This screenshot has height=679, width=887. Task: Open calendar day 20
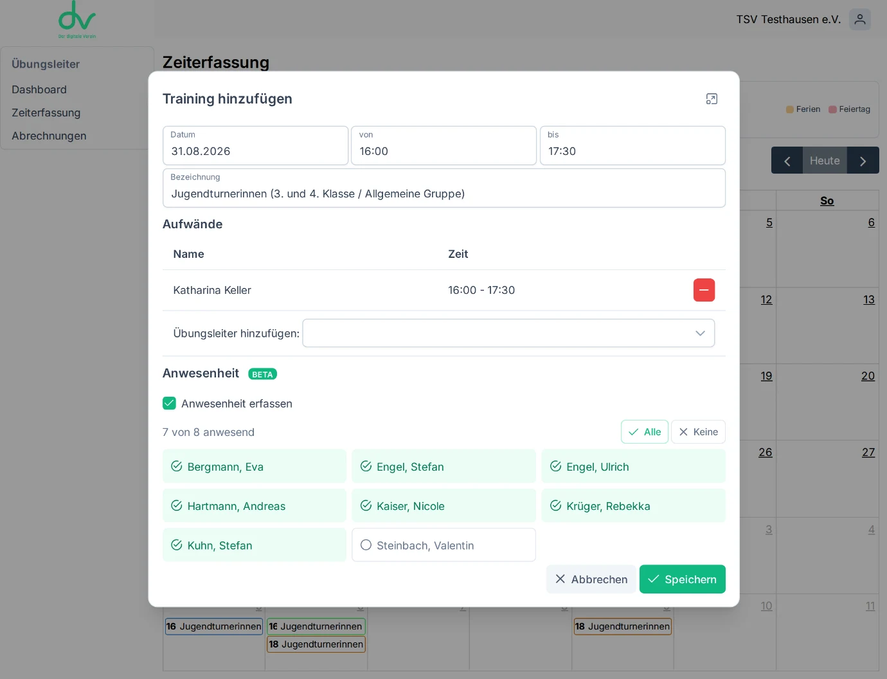pos(868,376)
